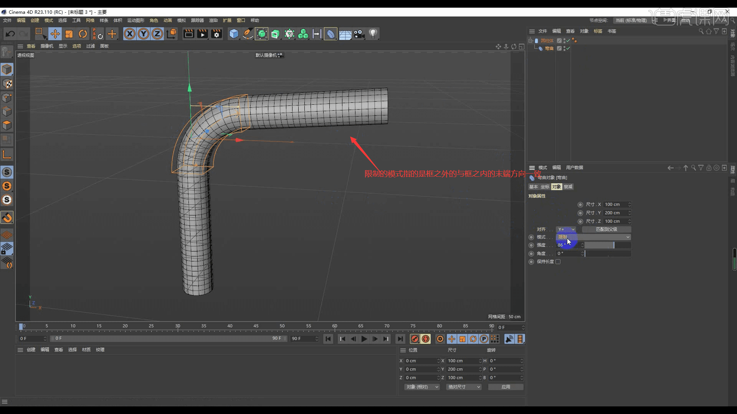The image size is (737, 414).
Task: Toggle Z axis lock
Action: click(x=157, y=34)
